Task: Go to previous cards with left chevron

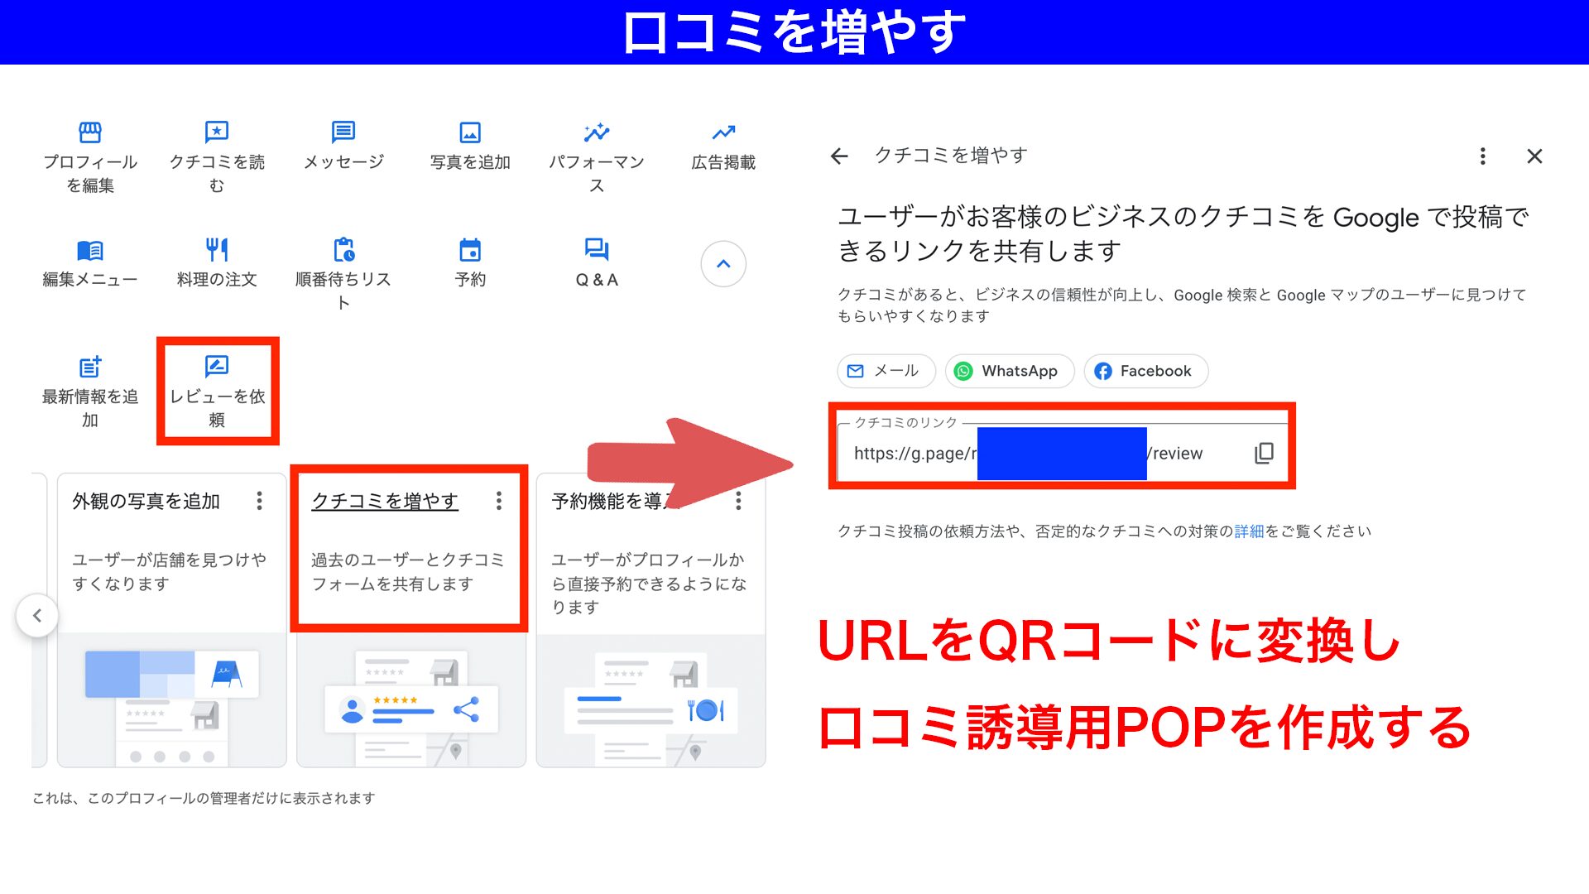Action: (x=37, y=615)
